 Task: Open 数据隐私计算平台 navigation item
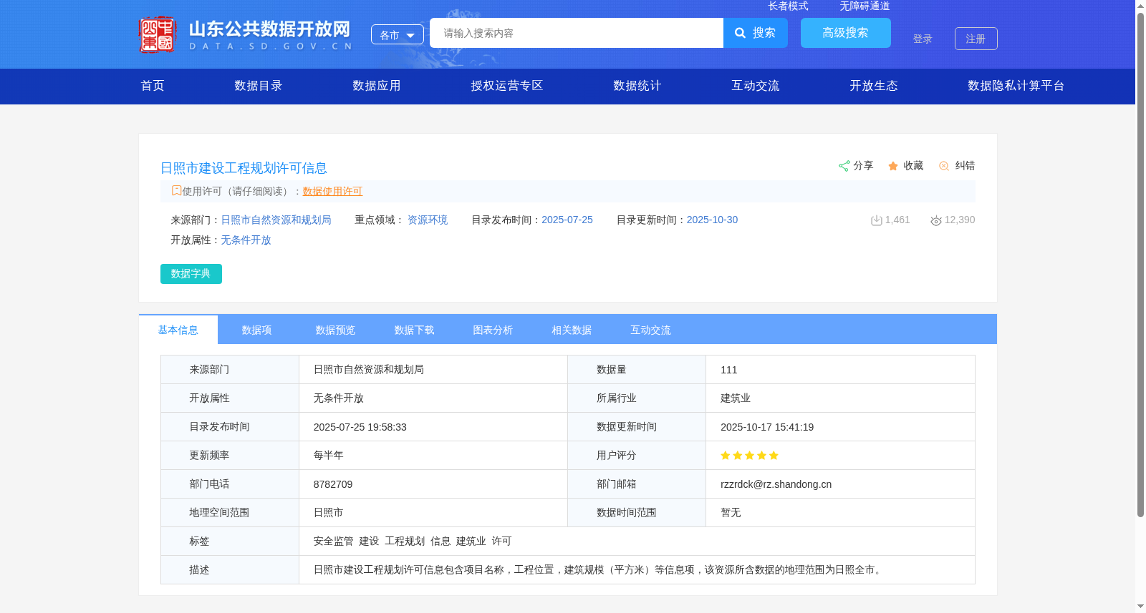tap(1016, 86)
